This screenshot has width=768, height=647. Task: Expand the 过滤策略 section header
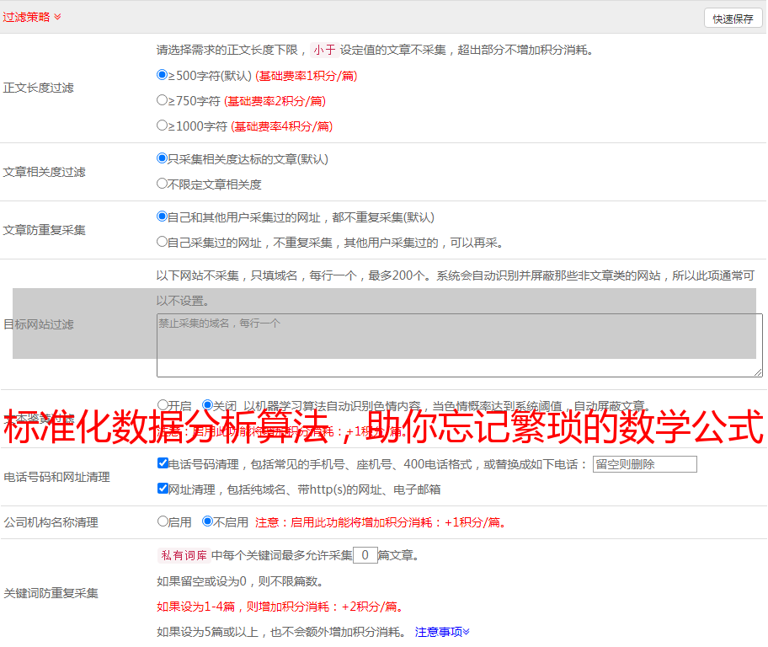(x=31, y=17)
